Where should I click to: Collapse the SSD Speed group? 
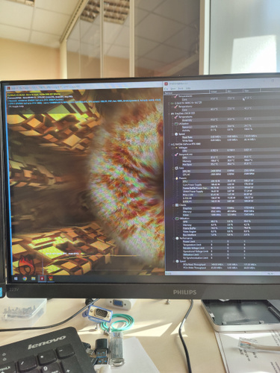coord(173,134)
